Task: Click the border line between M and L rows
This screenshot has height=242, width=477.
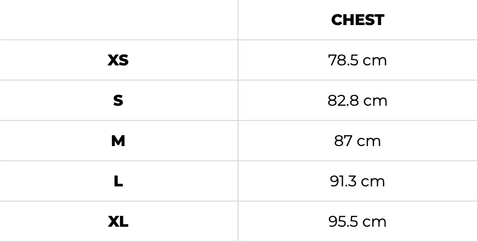Action: (238, 161)
